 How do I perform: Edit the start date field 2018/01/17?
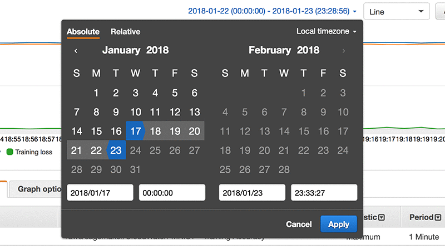coord(100,192)
